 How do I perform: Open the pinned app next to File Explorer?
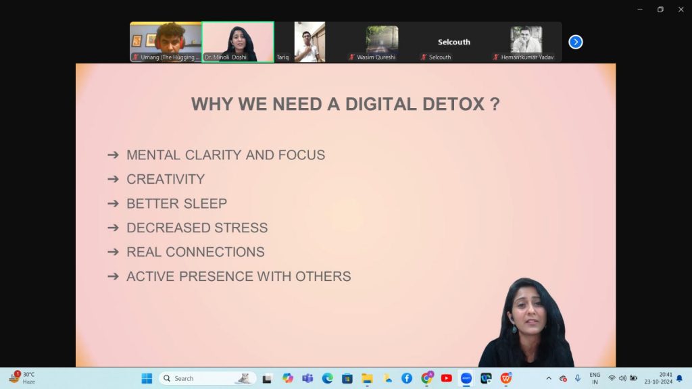(x=387, y=378)
